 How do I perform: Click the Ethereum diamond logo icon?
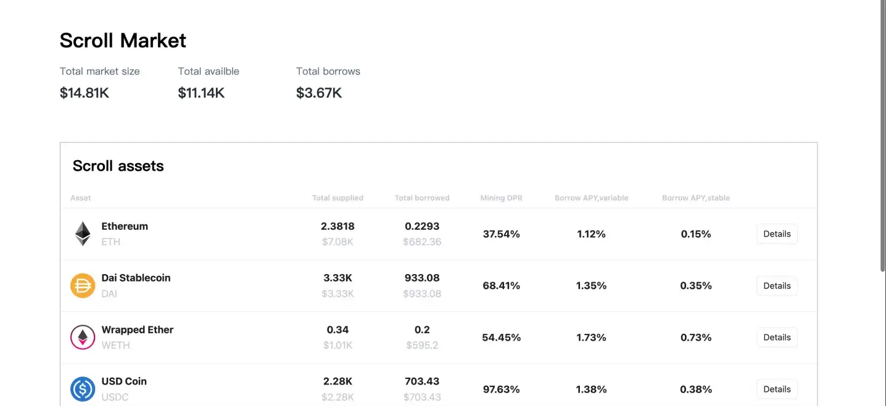click(x=83, y=234)
